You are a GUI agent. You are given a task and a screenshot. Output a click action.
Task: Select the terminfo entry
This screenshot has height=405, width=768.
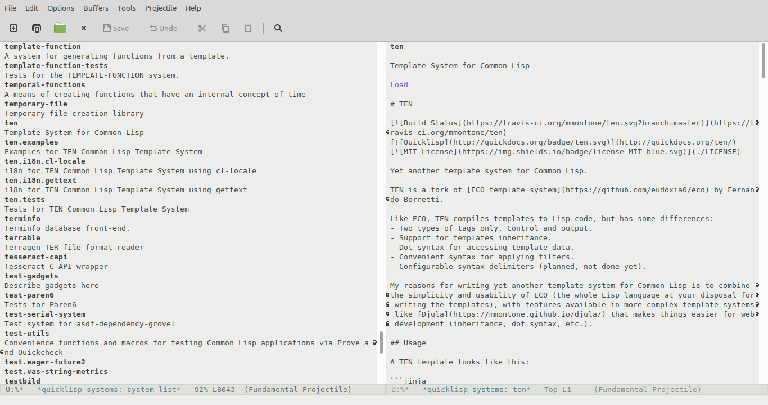tap(22, 219)
